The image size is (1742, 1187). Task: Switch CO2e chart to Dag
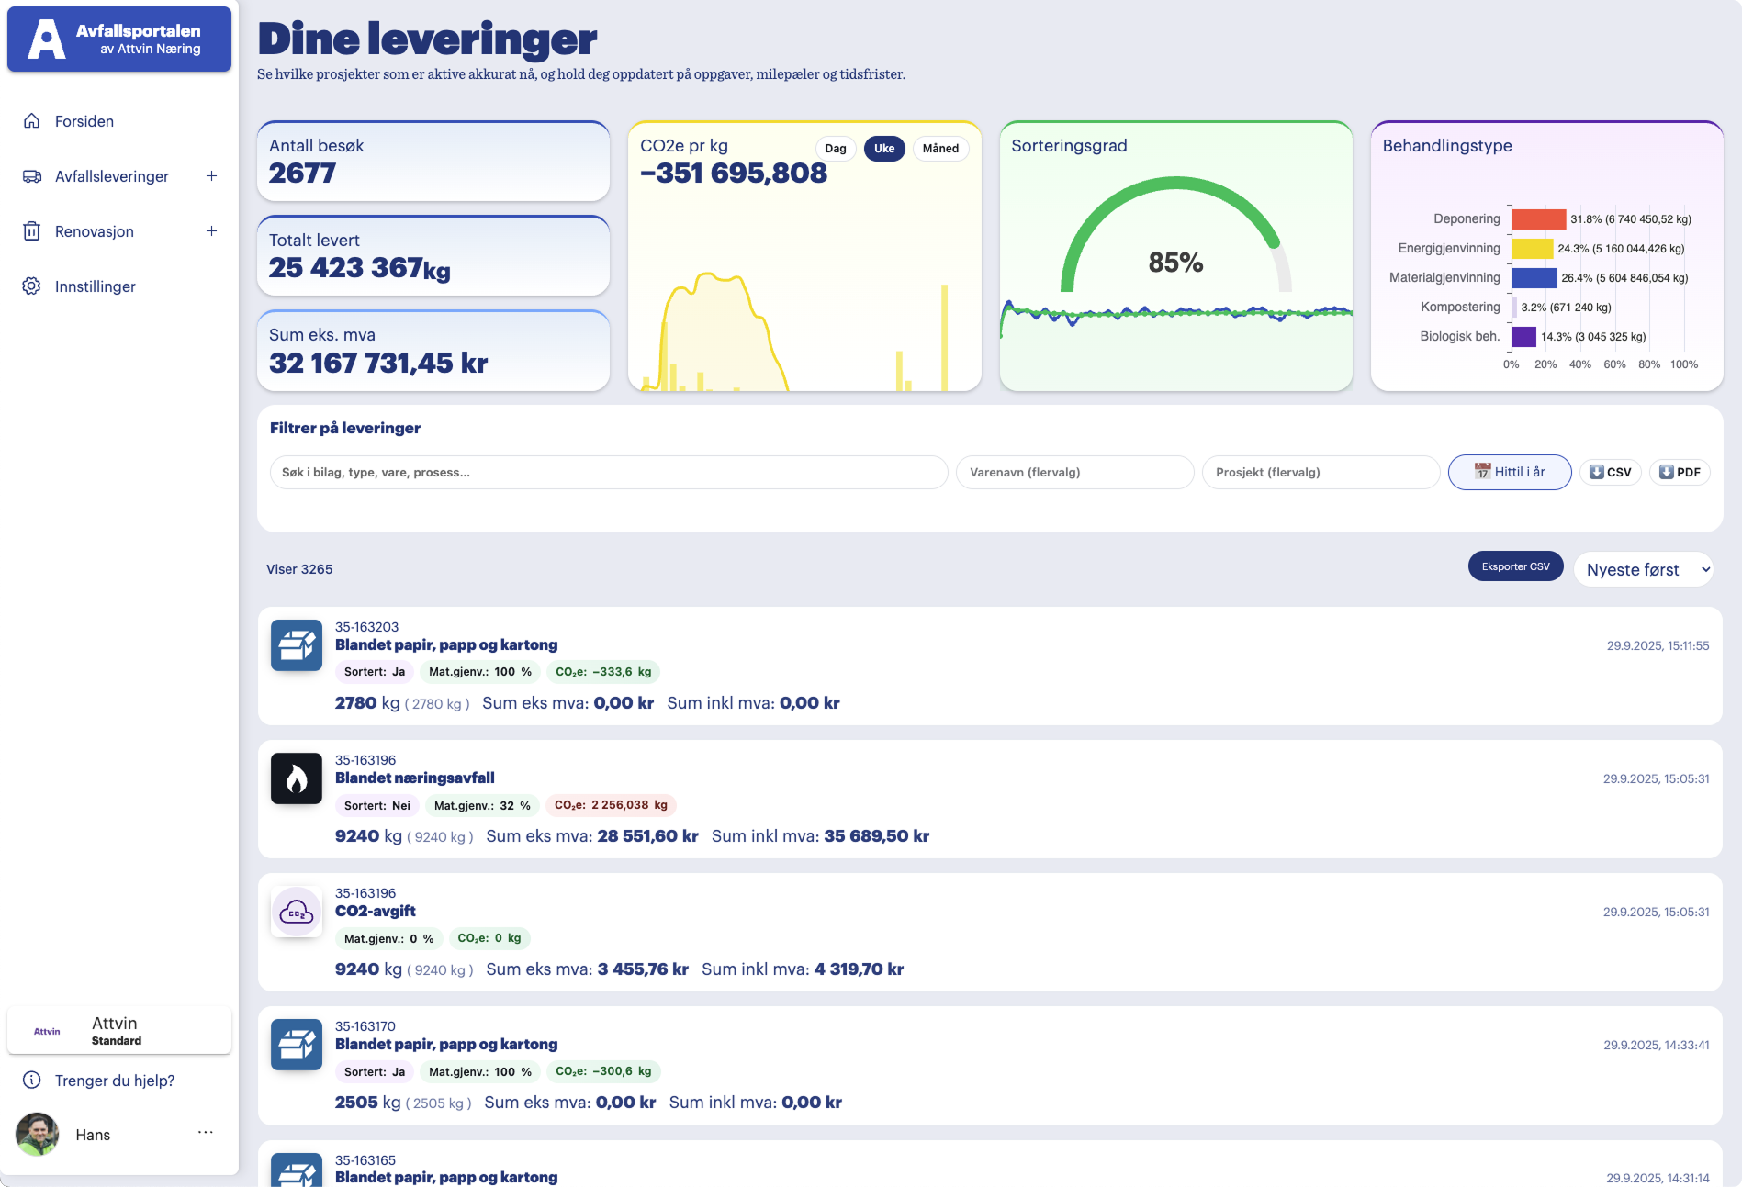coord(836,149)
